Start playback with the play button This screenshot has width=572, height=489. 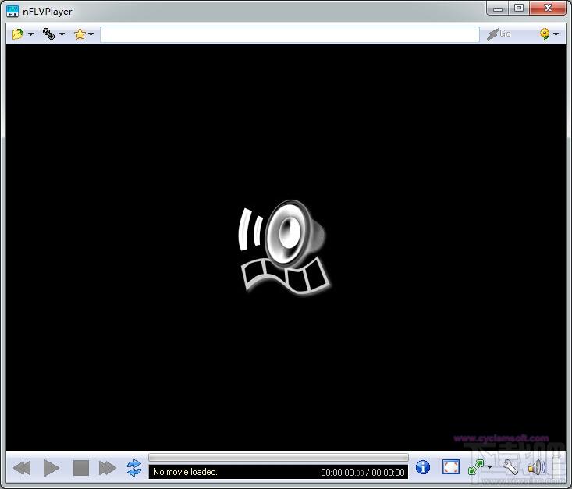pos(51,468)
